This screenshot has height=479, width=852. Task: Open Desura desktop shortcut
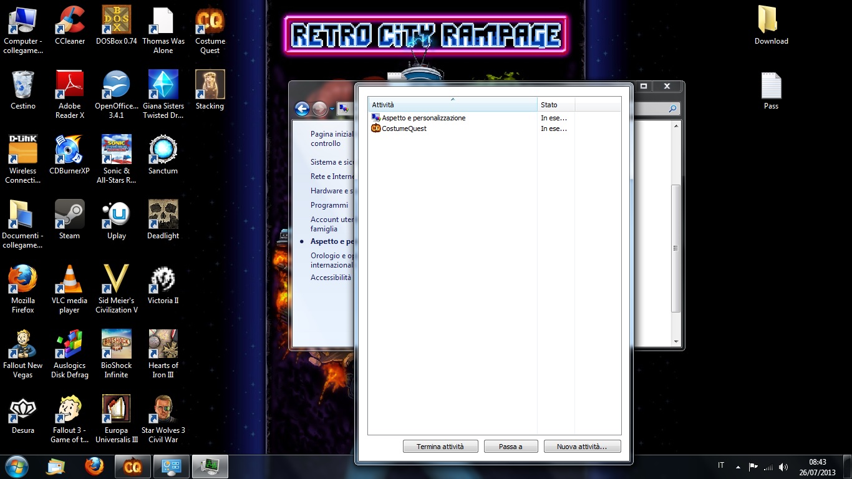pyautogui.click(x=23, y=415)
